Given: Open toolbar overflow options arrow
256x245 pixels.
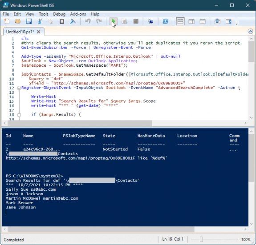Looking at the screenshot, I should point(236,24).
